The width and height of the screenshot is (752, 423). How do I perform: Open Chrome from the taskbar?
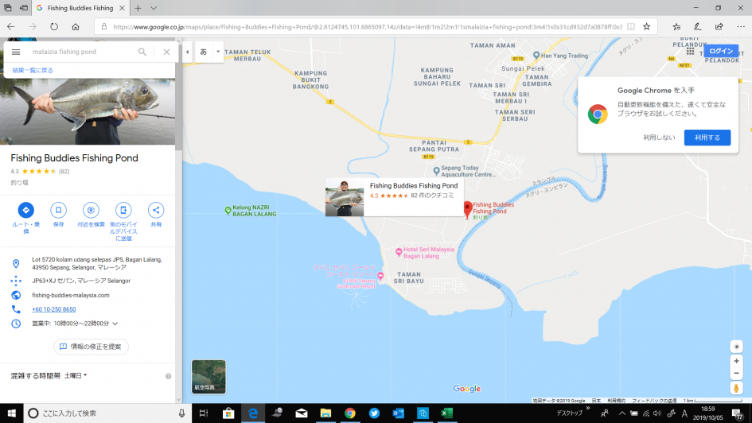349,413
